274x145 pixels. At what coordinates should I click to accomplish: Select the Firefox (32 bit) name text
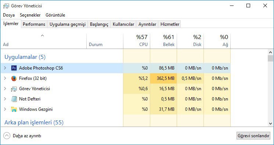pyautogui.click(x=33, y=78)
